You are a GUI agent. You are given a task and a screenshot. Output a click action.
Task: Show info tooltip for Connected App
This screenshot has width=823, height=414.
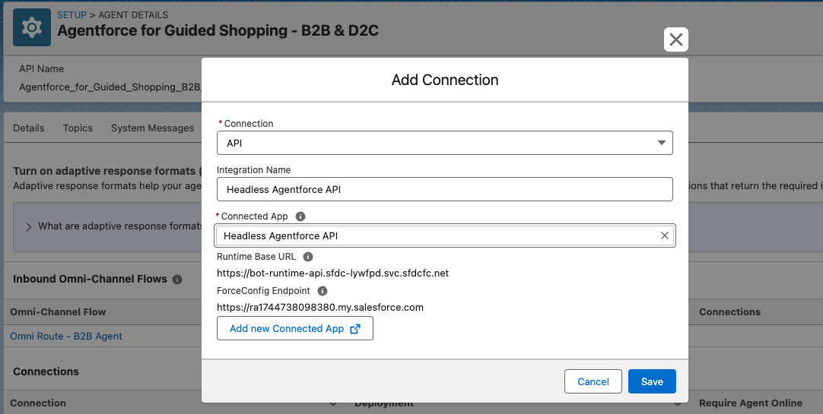pos(300,216)
